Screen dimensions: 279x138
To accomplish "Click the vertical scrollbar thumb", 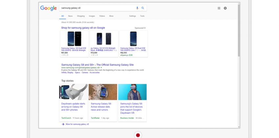I will [x=239, y=30].
